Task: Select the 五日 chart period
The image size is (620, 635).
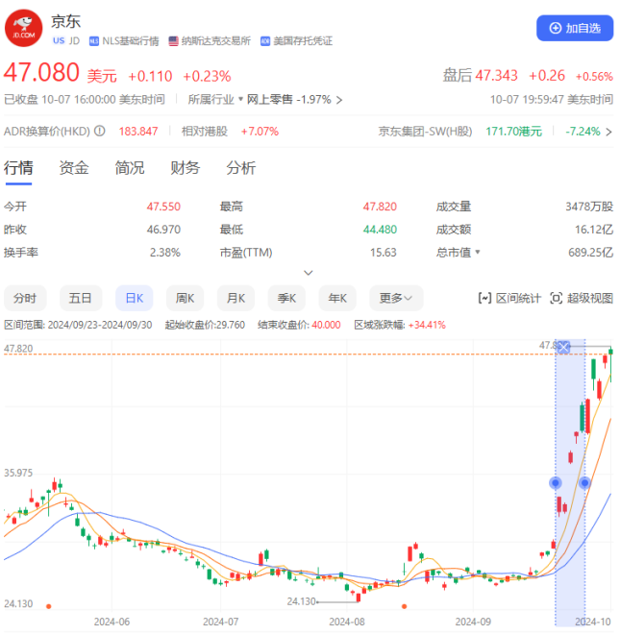Action: pos(81,298)
